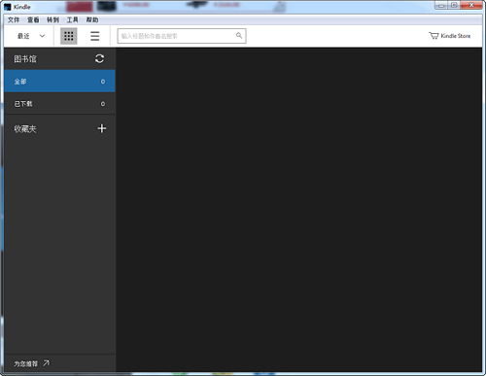This screenshot has height=376, width=486.
Task: Open Kindle Store cart icon
Action: coord(434,36)
